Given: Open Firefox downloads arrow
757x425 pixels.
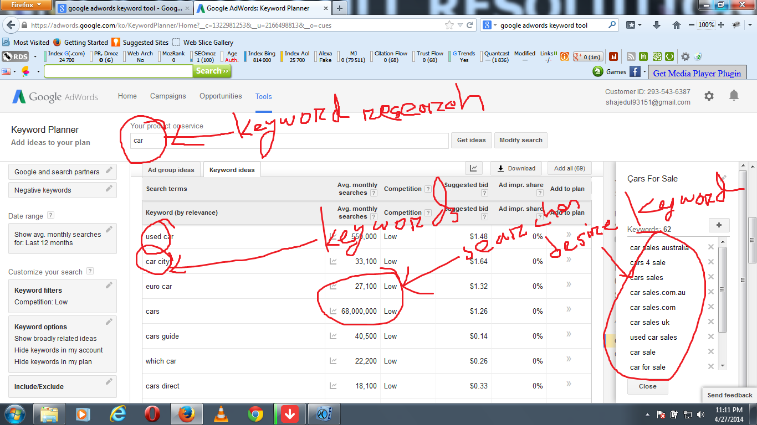Looking at the screenshot, I should (657, 25).
